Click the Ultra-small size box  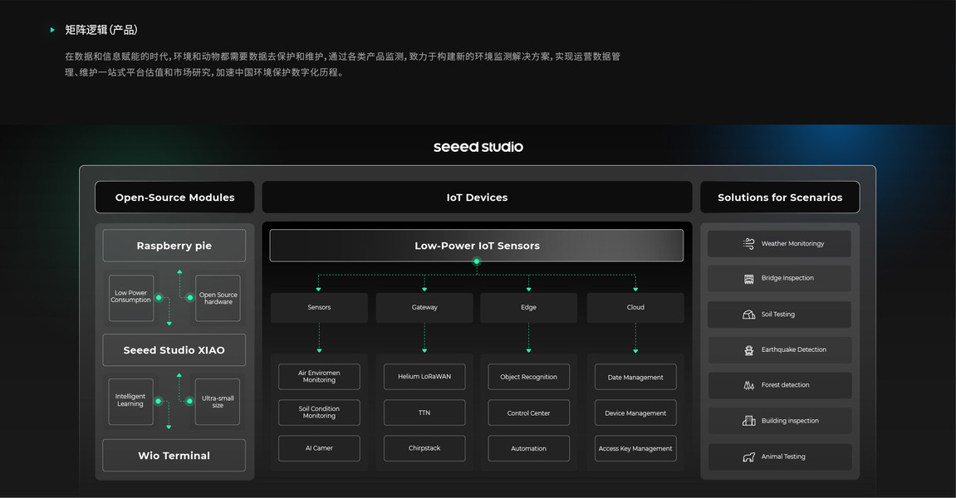click(x=217, y=402)
